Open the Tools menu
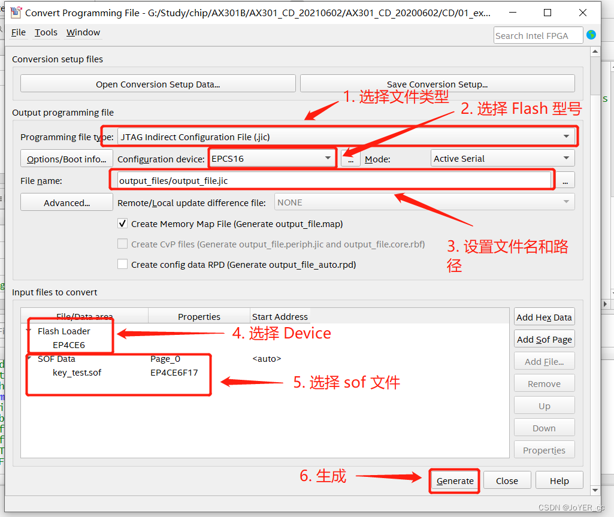Image resolution: width=614 pixels, height=517 pixels. coord(46,32)
